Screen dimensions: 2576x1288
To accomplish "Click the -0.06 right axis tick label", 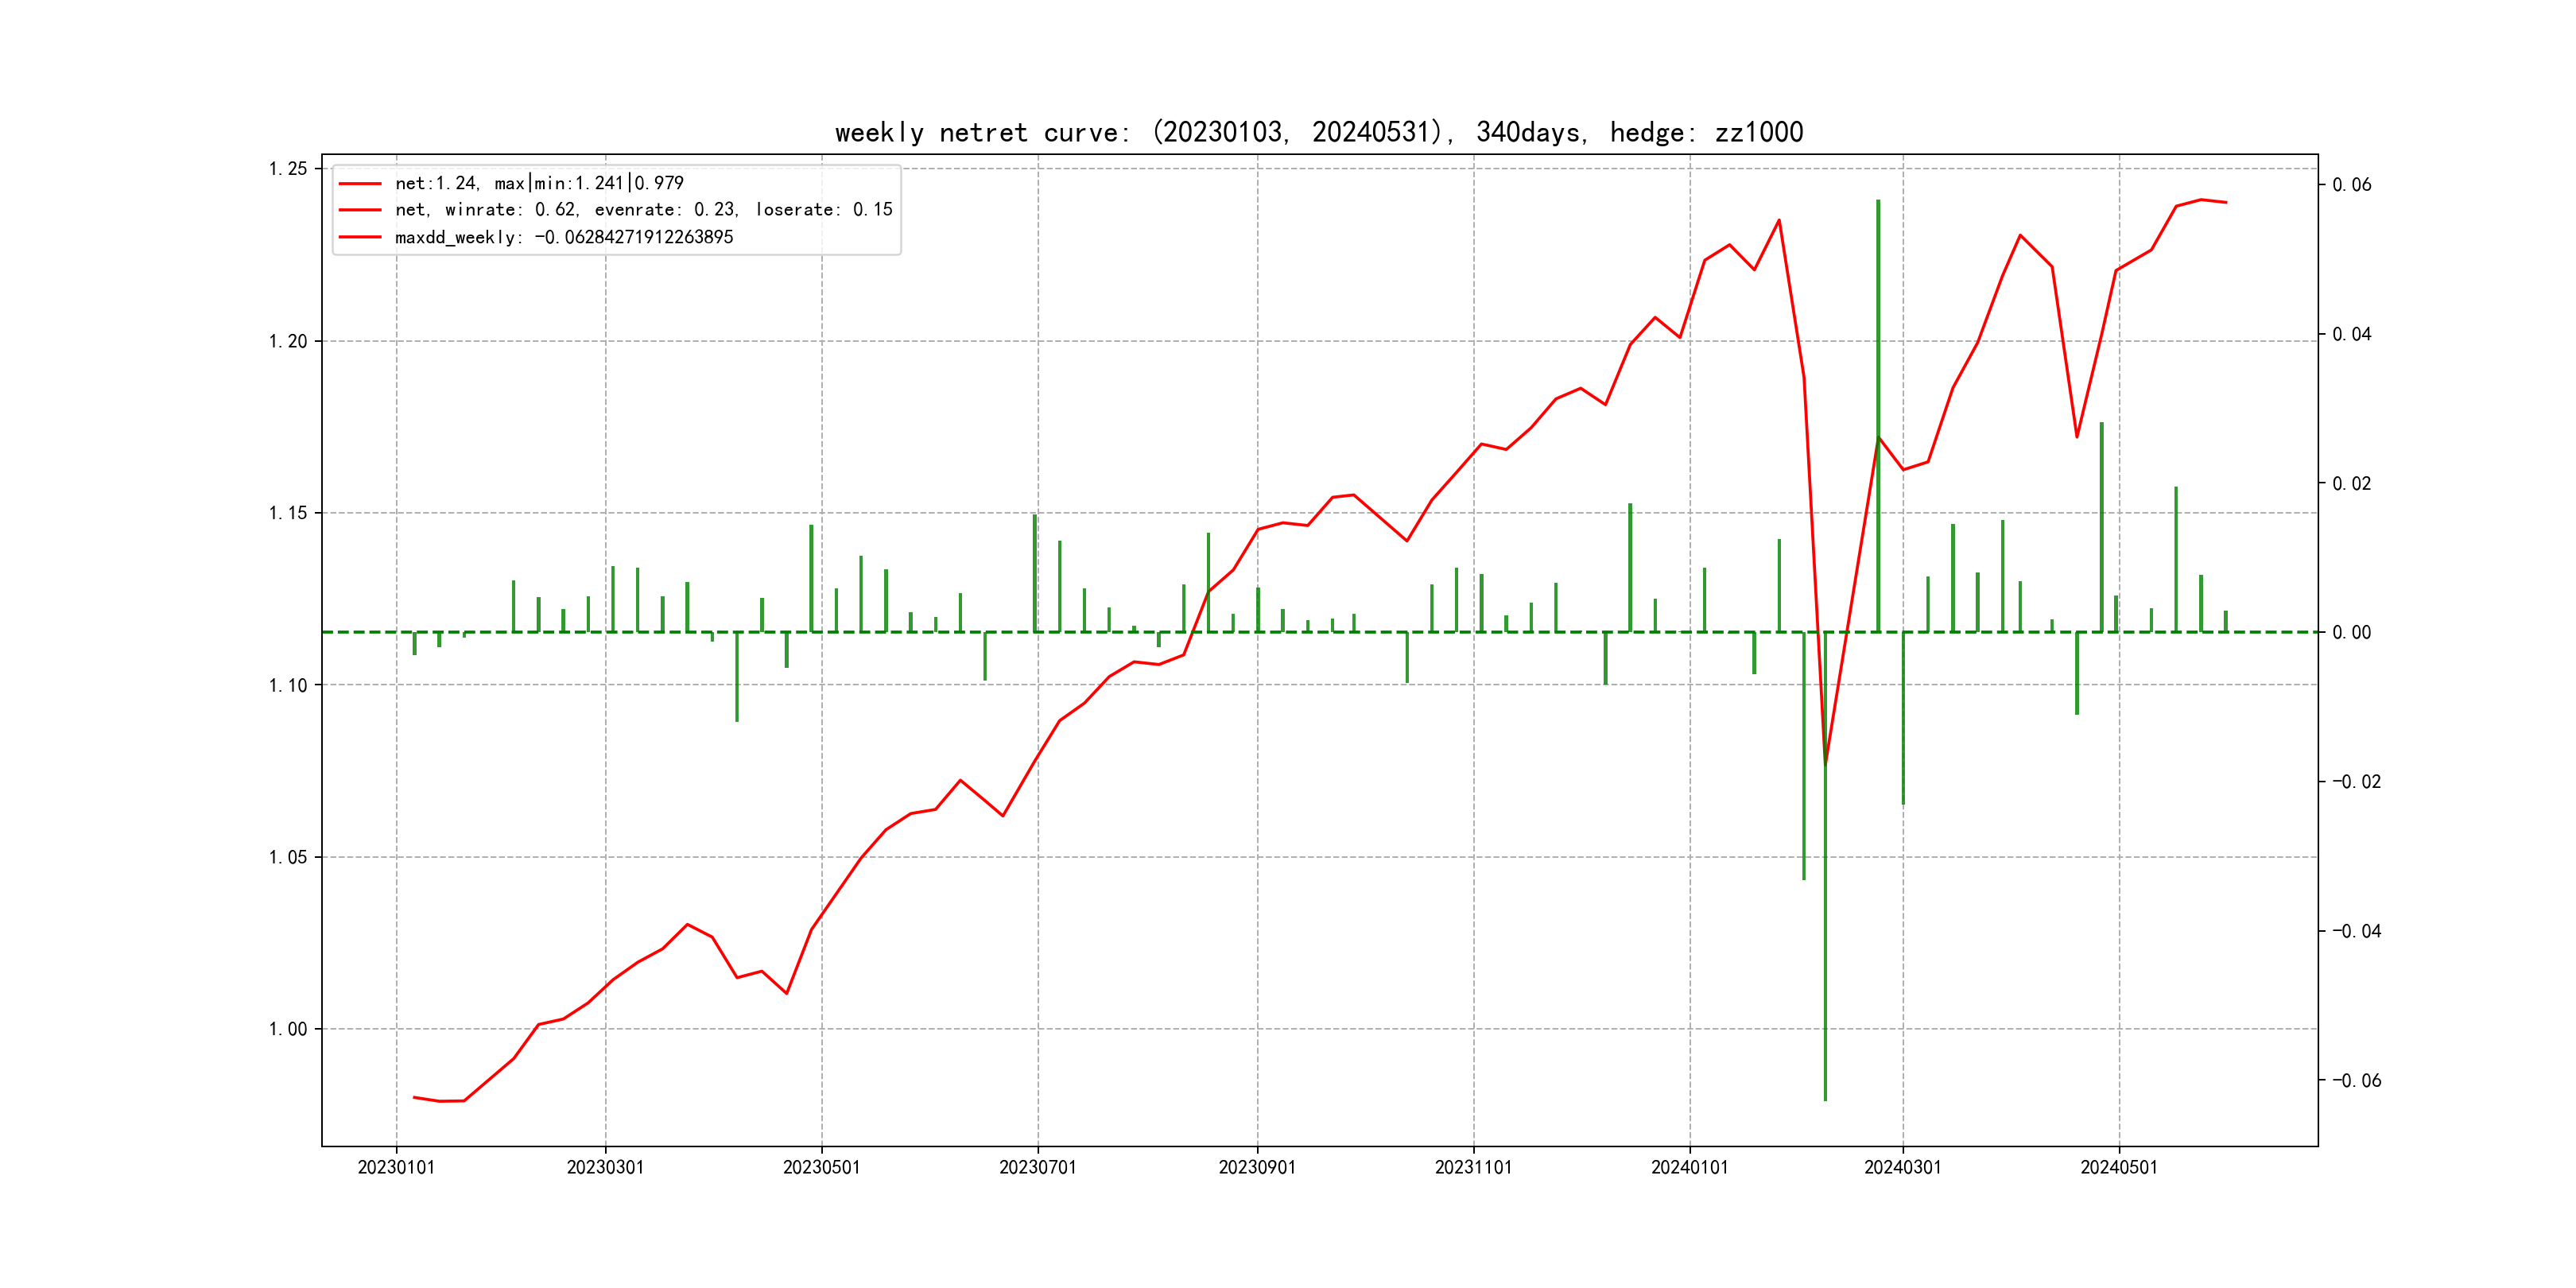I will pos(2356,1081).
